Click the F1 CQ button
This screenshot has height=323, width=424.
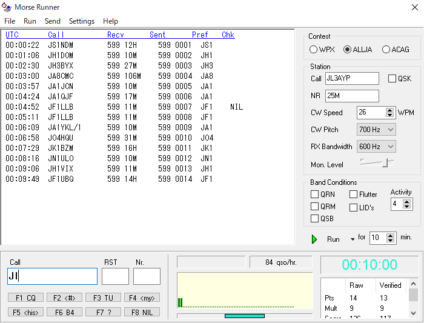[25, 298]
